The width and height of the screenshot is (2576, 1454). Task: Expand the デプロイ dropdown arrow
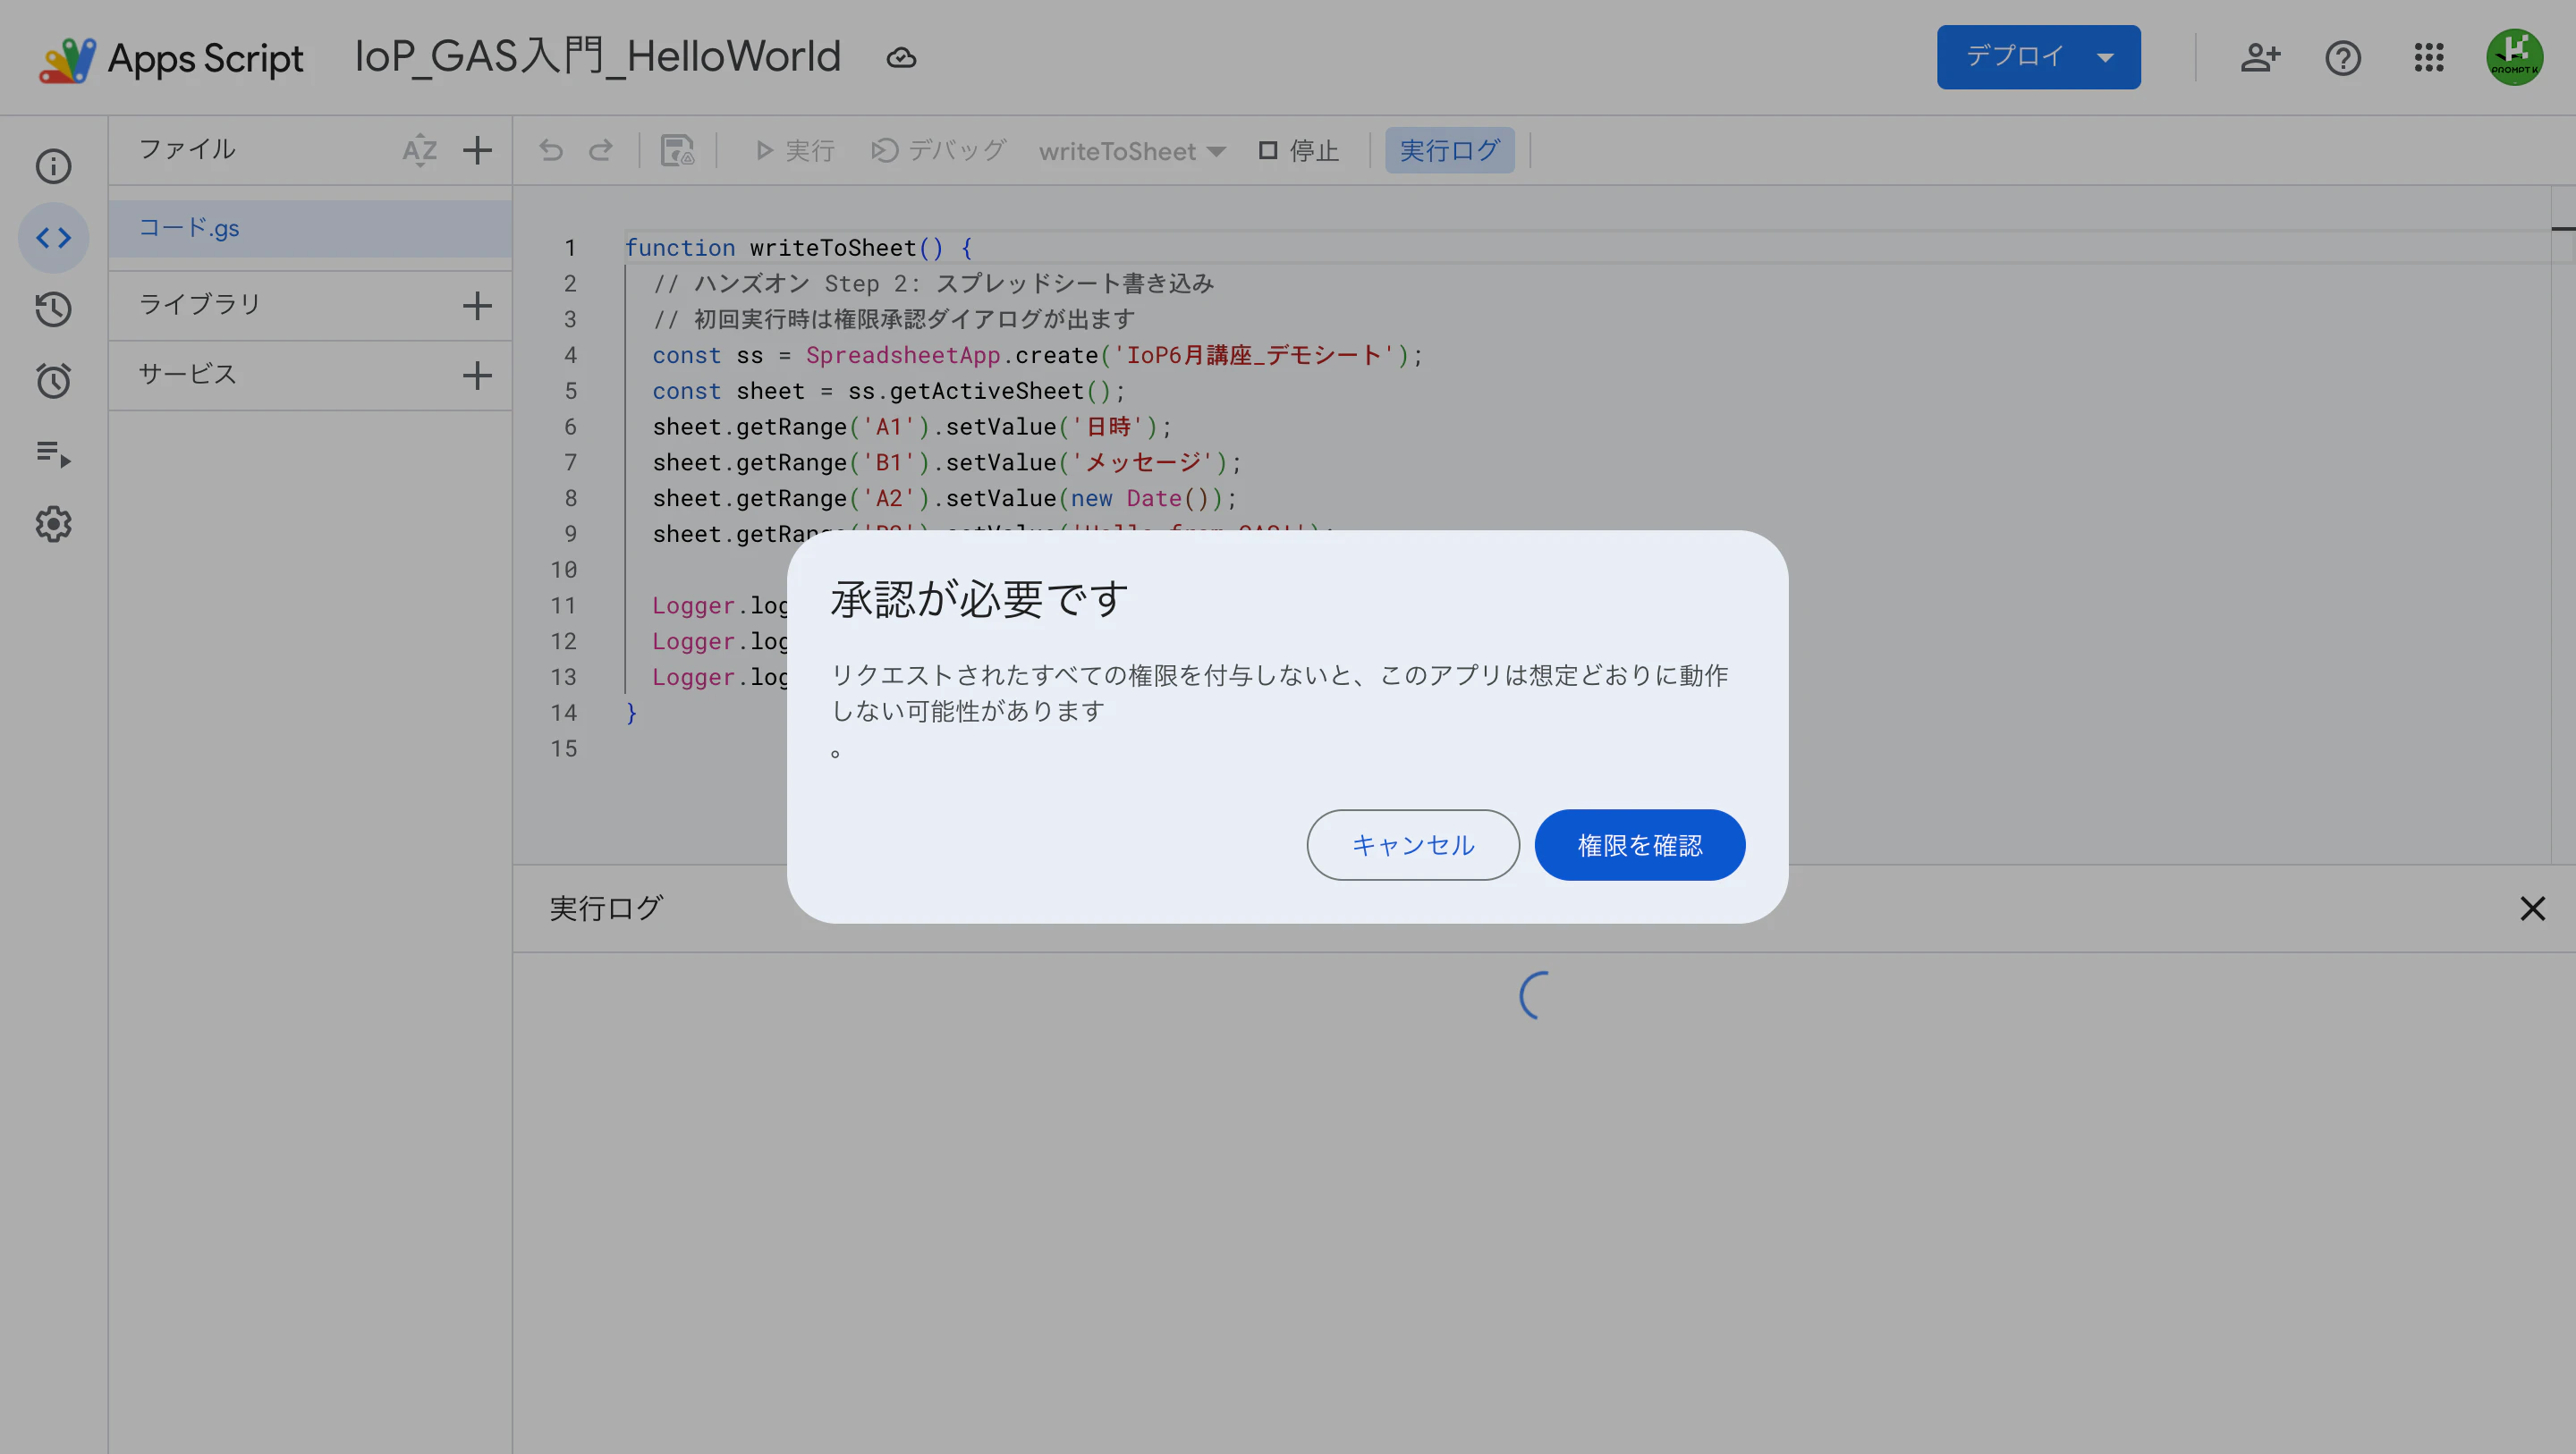coord(2105,58)
